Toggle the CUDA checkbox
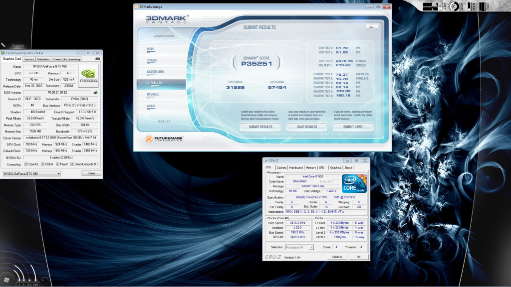The width and height of the screenshot is (511, 287). point(42,164)
